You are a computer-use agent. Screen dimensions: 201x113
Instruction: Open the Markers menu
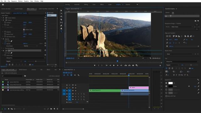click(x=20, y=1)
